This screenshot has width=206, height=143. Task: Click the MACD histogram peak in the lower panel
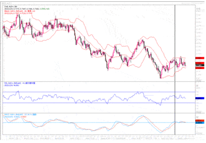[143, 116]
